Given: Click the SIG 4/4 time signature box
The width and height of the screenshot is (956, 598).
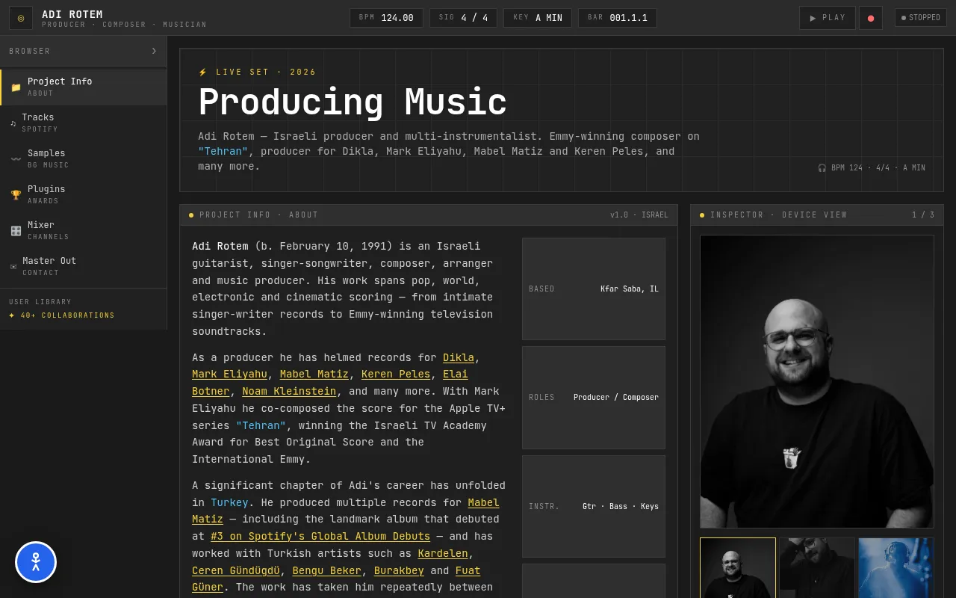Looking at the screenshot, I should pos(463,18).
